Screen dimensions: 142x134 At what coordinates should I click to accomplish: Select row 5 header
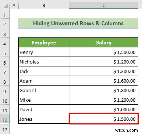pyautogui.click(x=4, y=52)
